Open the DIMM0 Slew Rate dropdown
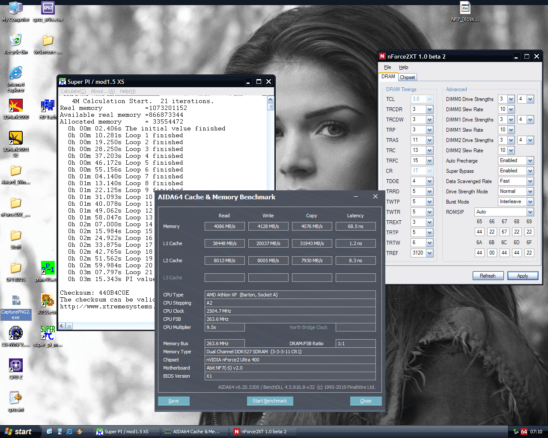Image resolution: width=548 pixels, height=438 pixels. click(511, 109)
